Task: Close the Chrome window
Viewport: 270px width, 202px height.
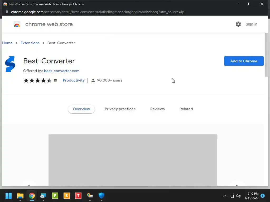Action: tap(262, 4)
